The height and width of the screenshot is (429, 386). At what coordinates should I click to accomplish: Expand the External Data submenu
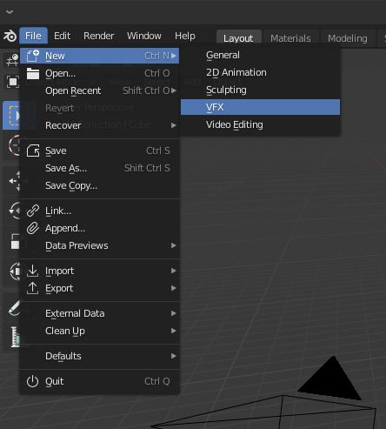[x=99, y=313]
